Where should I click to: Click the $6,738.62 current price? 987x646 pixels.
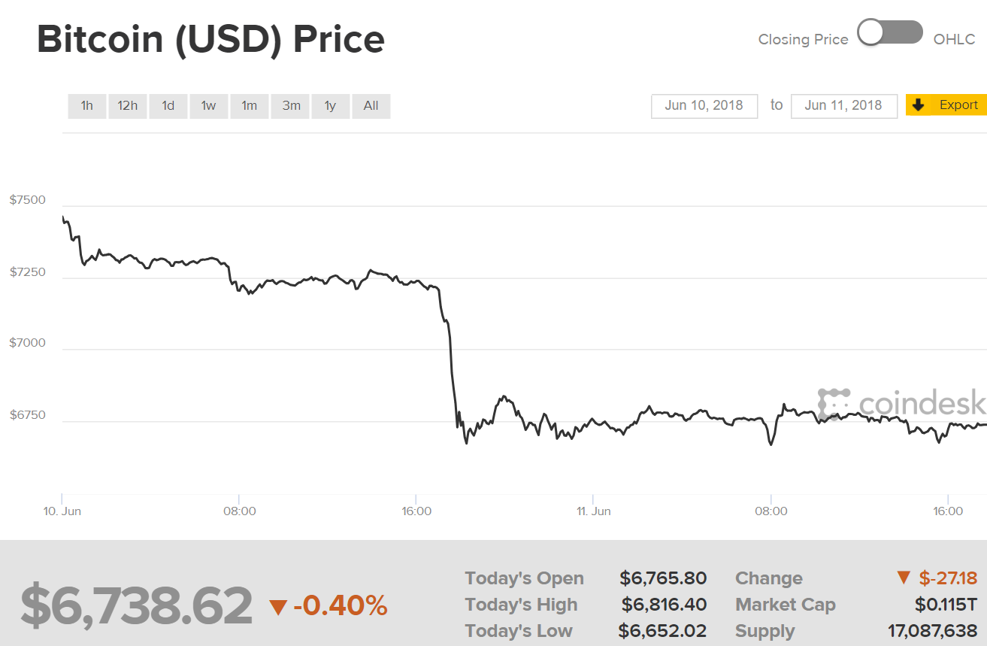point(136,605)
